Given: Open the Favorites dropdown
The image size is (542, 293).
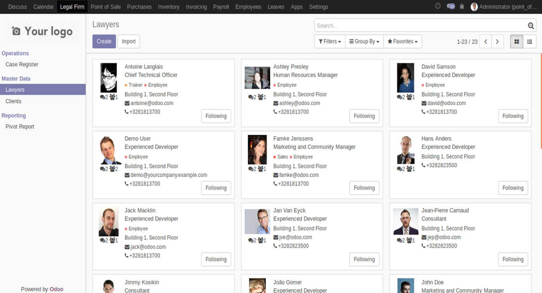Looking at the screenshot, I should click(x=402, y=41).
